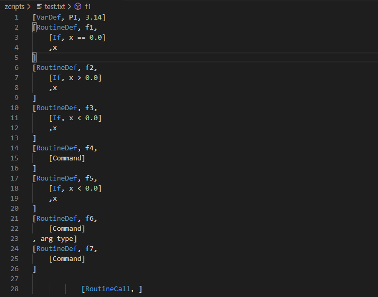This screenshot has height=297, width=378.
Task: Click the If keyword on line 18
Action: click(x=57, y=188)
